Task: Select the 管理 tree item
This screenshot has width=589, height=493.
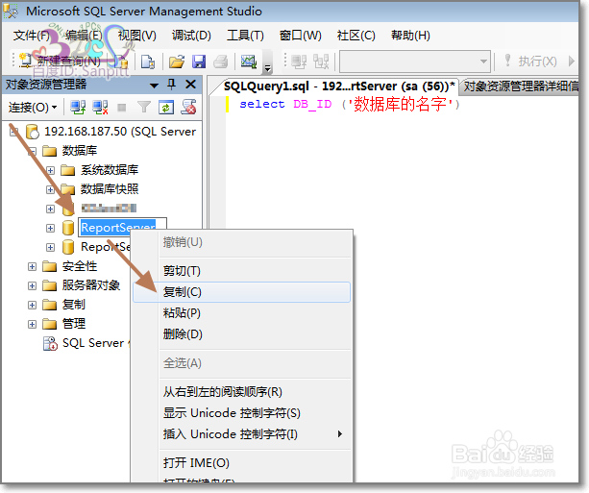Action: point(74,324)
